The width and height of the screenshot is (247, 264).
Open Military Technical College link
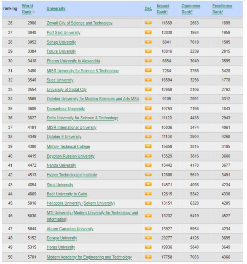pos(68,147)
